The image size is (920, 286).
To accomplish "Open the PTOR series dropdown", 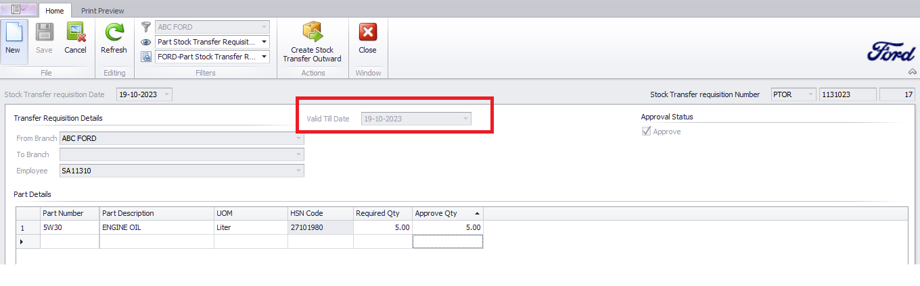I will click(810, 94).
